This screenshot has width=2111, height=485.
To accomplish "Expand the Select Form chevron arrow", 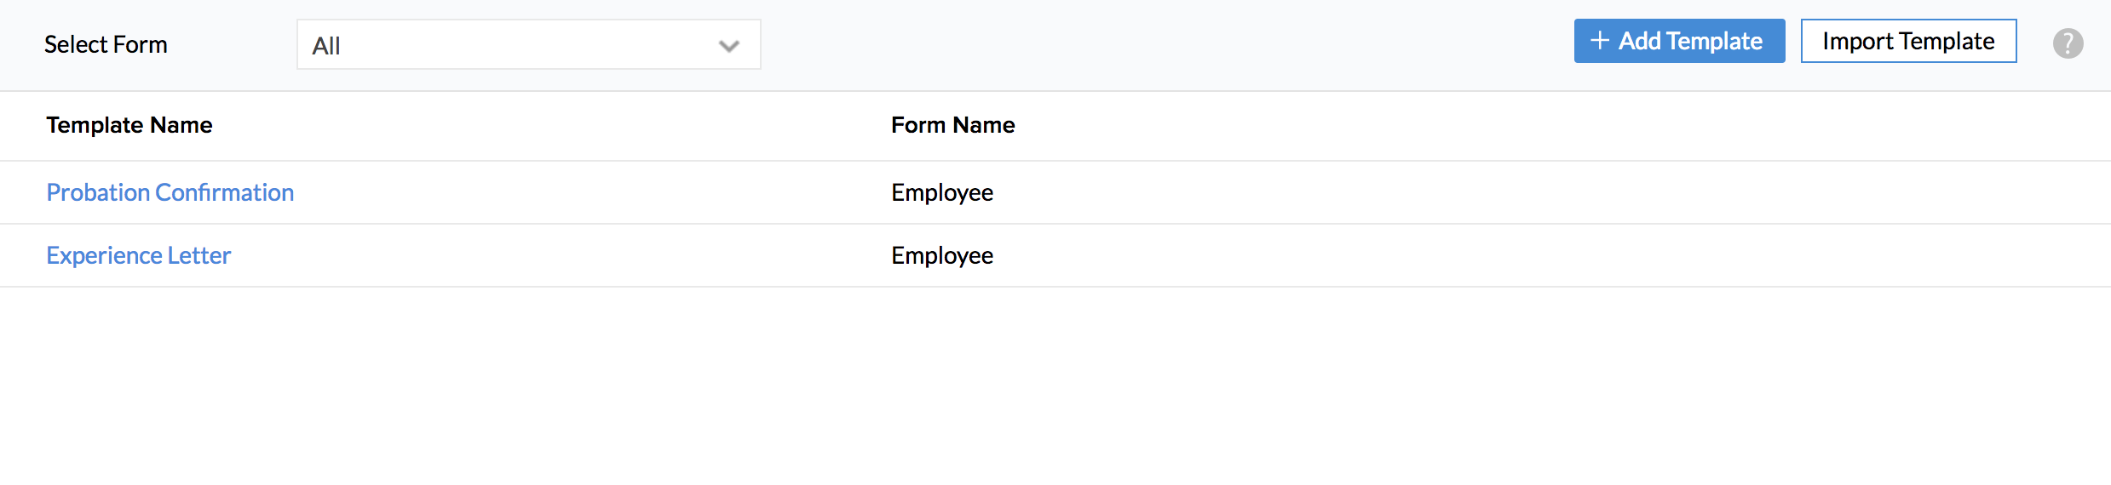I will coord(728,46).
